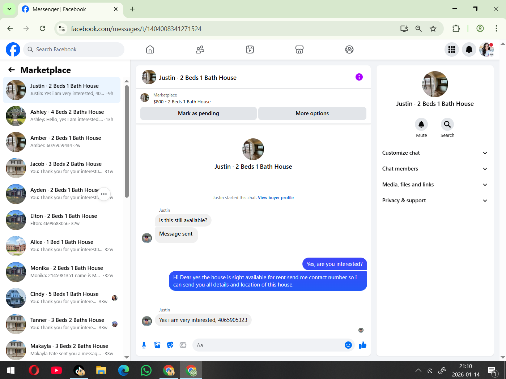This screenshot has width=506, height=379.
Task: Open Opera browser from taskbar
Action: pyautogui.click(x=34, y=370)
